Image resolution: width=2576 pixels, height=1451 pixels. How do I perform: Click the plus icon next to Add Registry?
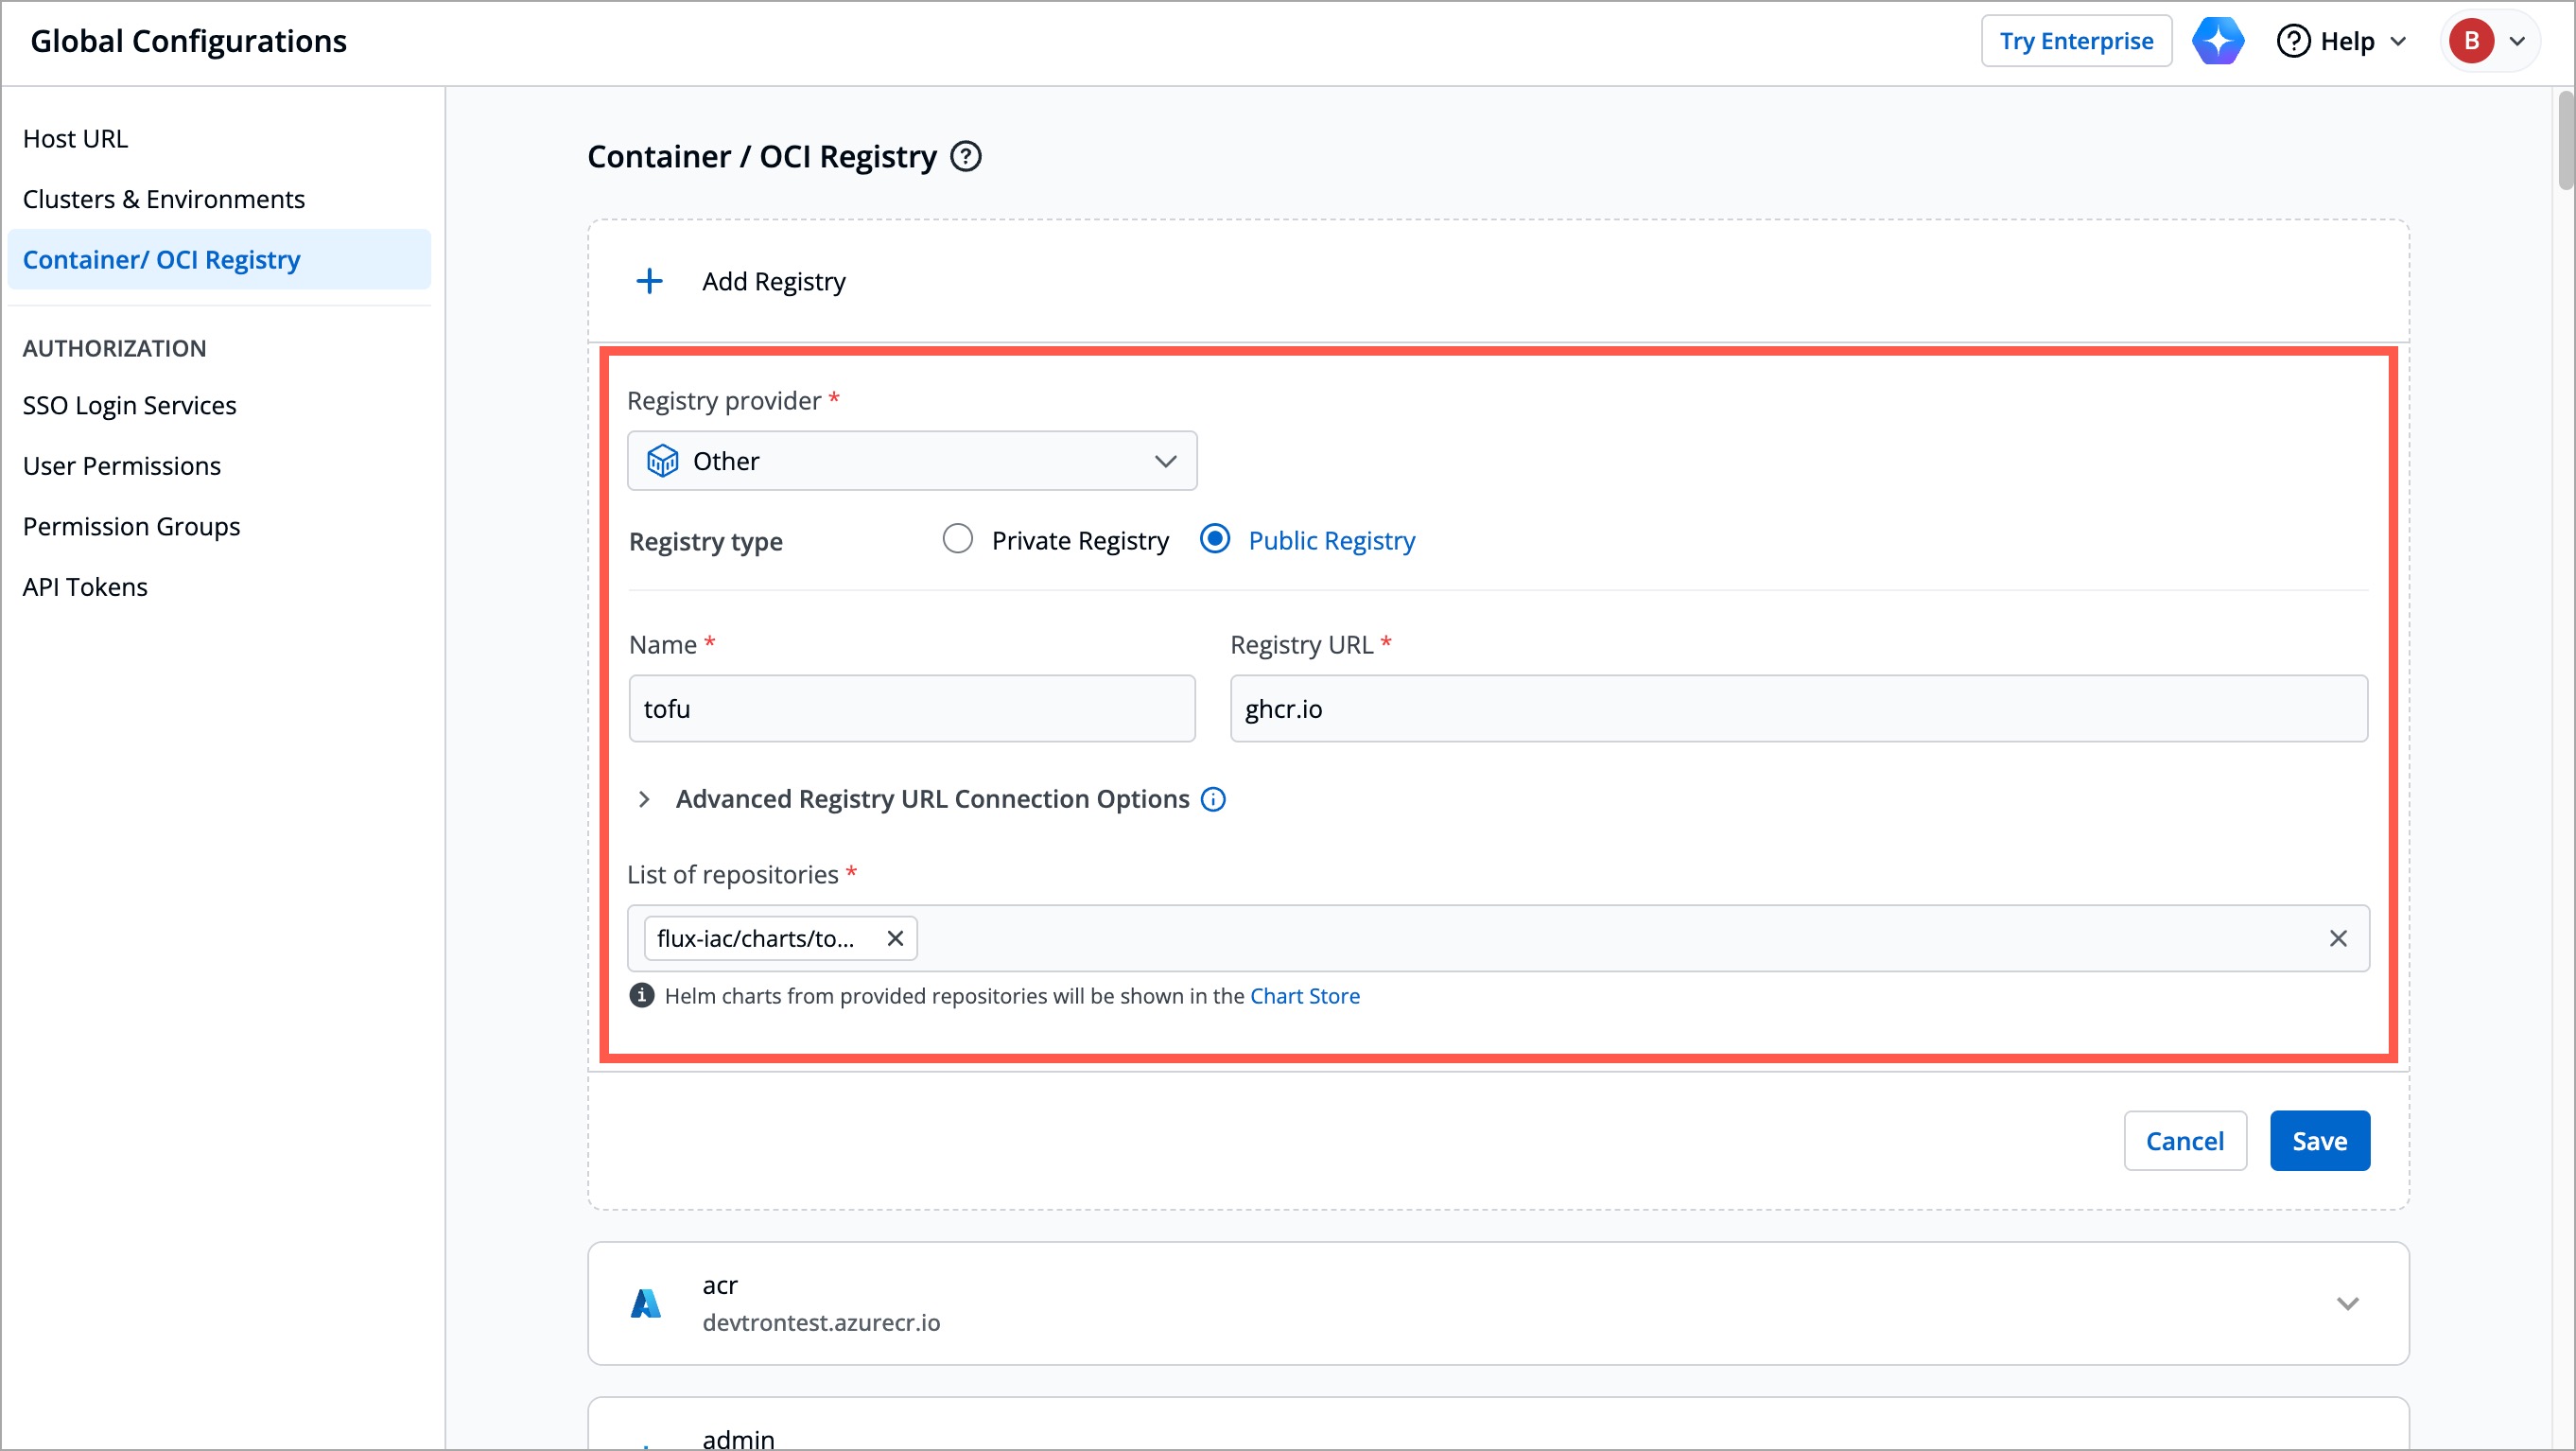pyautogui.click(x=650, y=281)
